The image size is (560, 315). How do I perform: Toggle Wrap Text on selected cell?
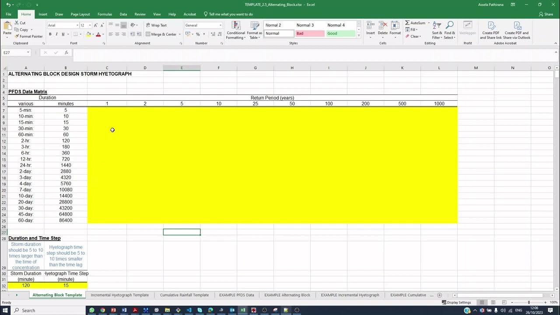(156, 25)
